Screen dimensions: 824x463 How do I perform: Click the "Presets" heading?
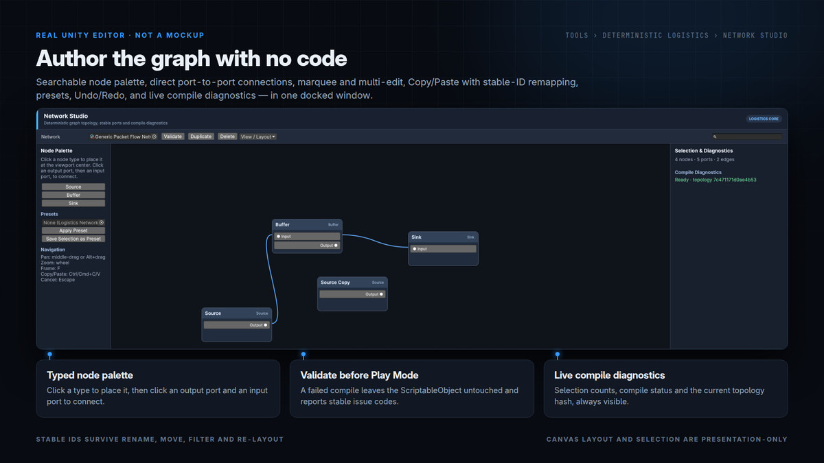click(49, 214)
